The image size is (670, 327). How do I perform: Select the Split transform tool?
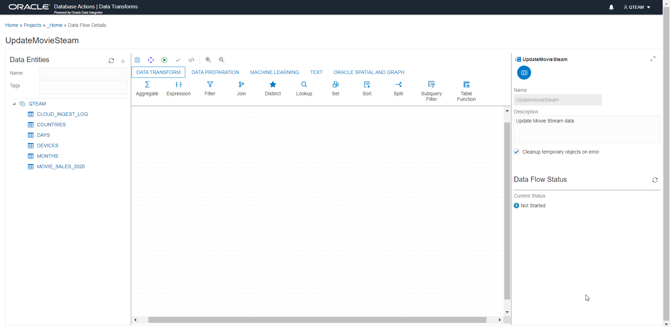[x=399, y=89]
